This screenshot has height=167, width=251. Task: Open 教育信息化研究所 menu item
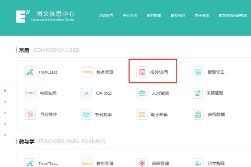click(233, 15)
